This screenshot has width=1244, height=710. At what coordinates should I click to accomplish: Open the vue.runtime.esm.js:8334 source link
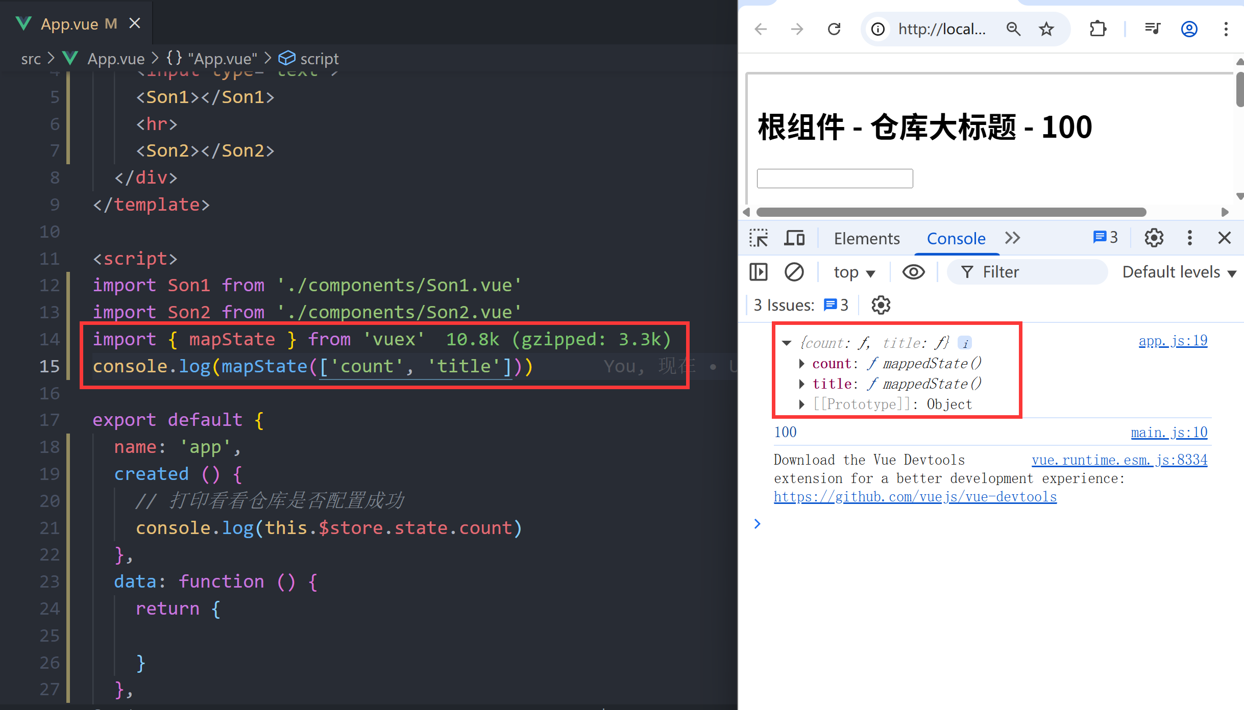(x=1119, y=460)
